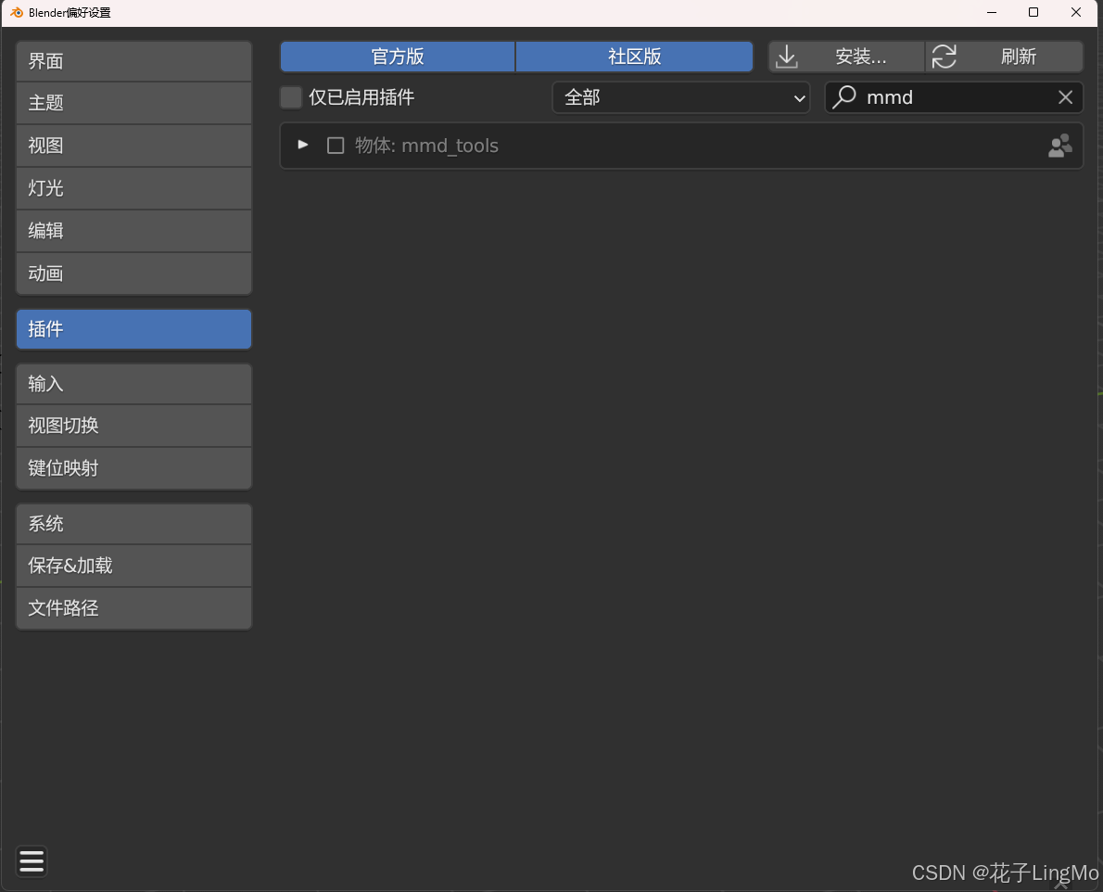1103x892 pixels.
Task: Open the 保存&加载 section
Action: (x=133, y=566)
